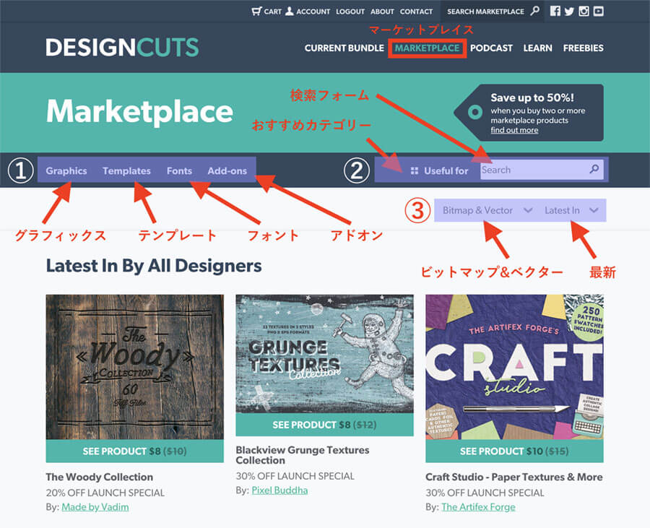Image resolution: width=650 pixels, height=528 pixels.
Task: Open the shopping cart icon
Action: pyautogui.click(x=256, y=11)
